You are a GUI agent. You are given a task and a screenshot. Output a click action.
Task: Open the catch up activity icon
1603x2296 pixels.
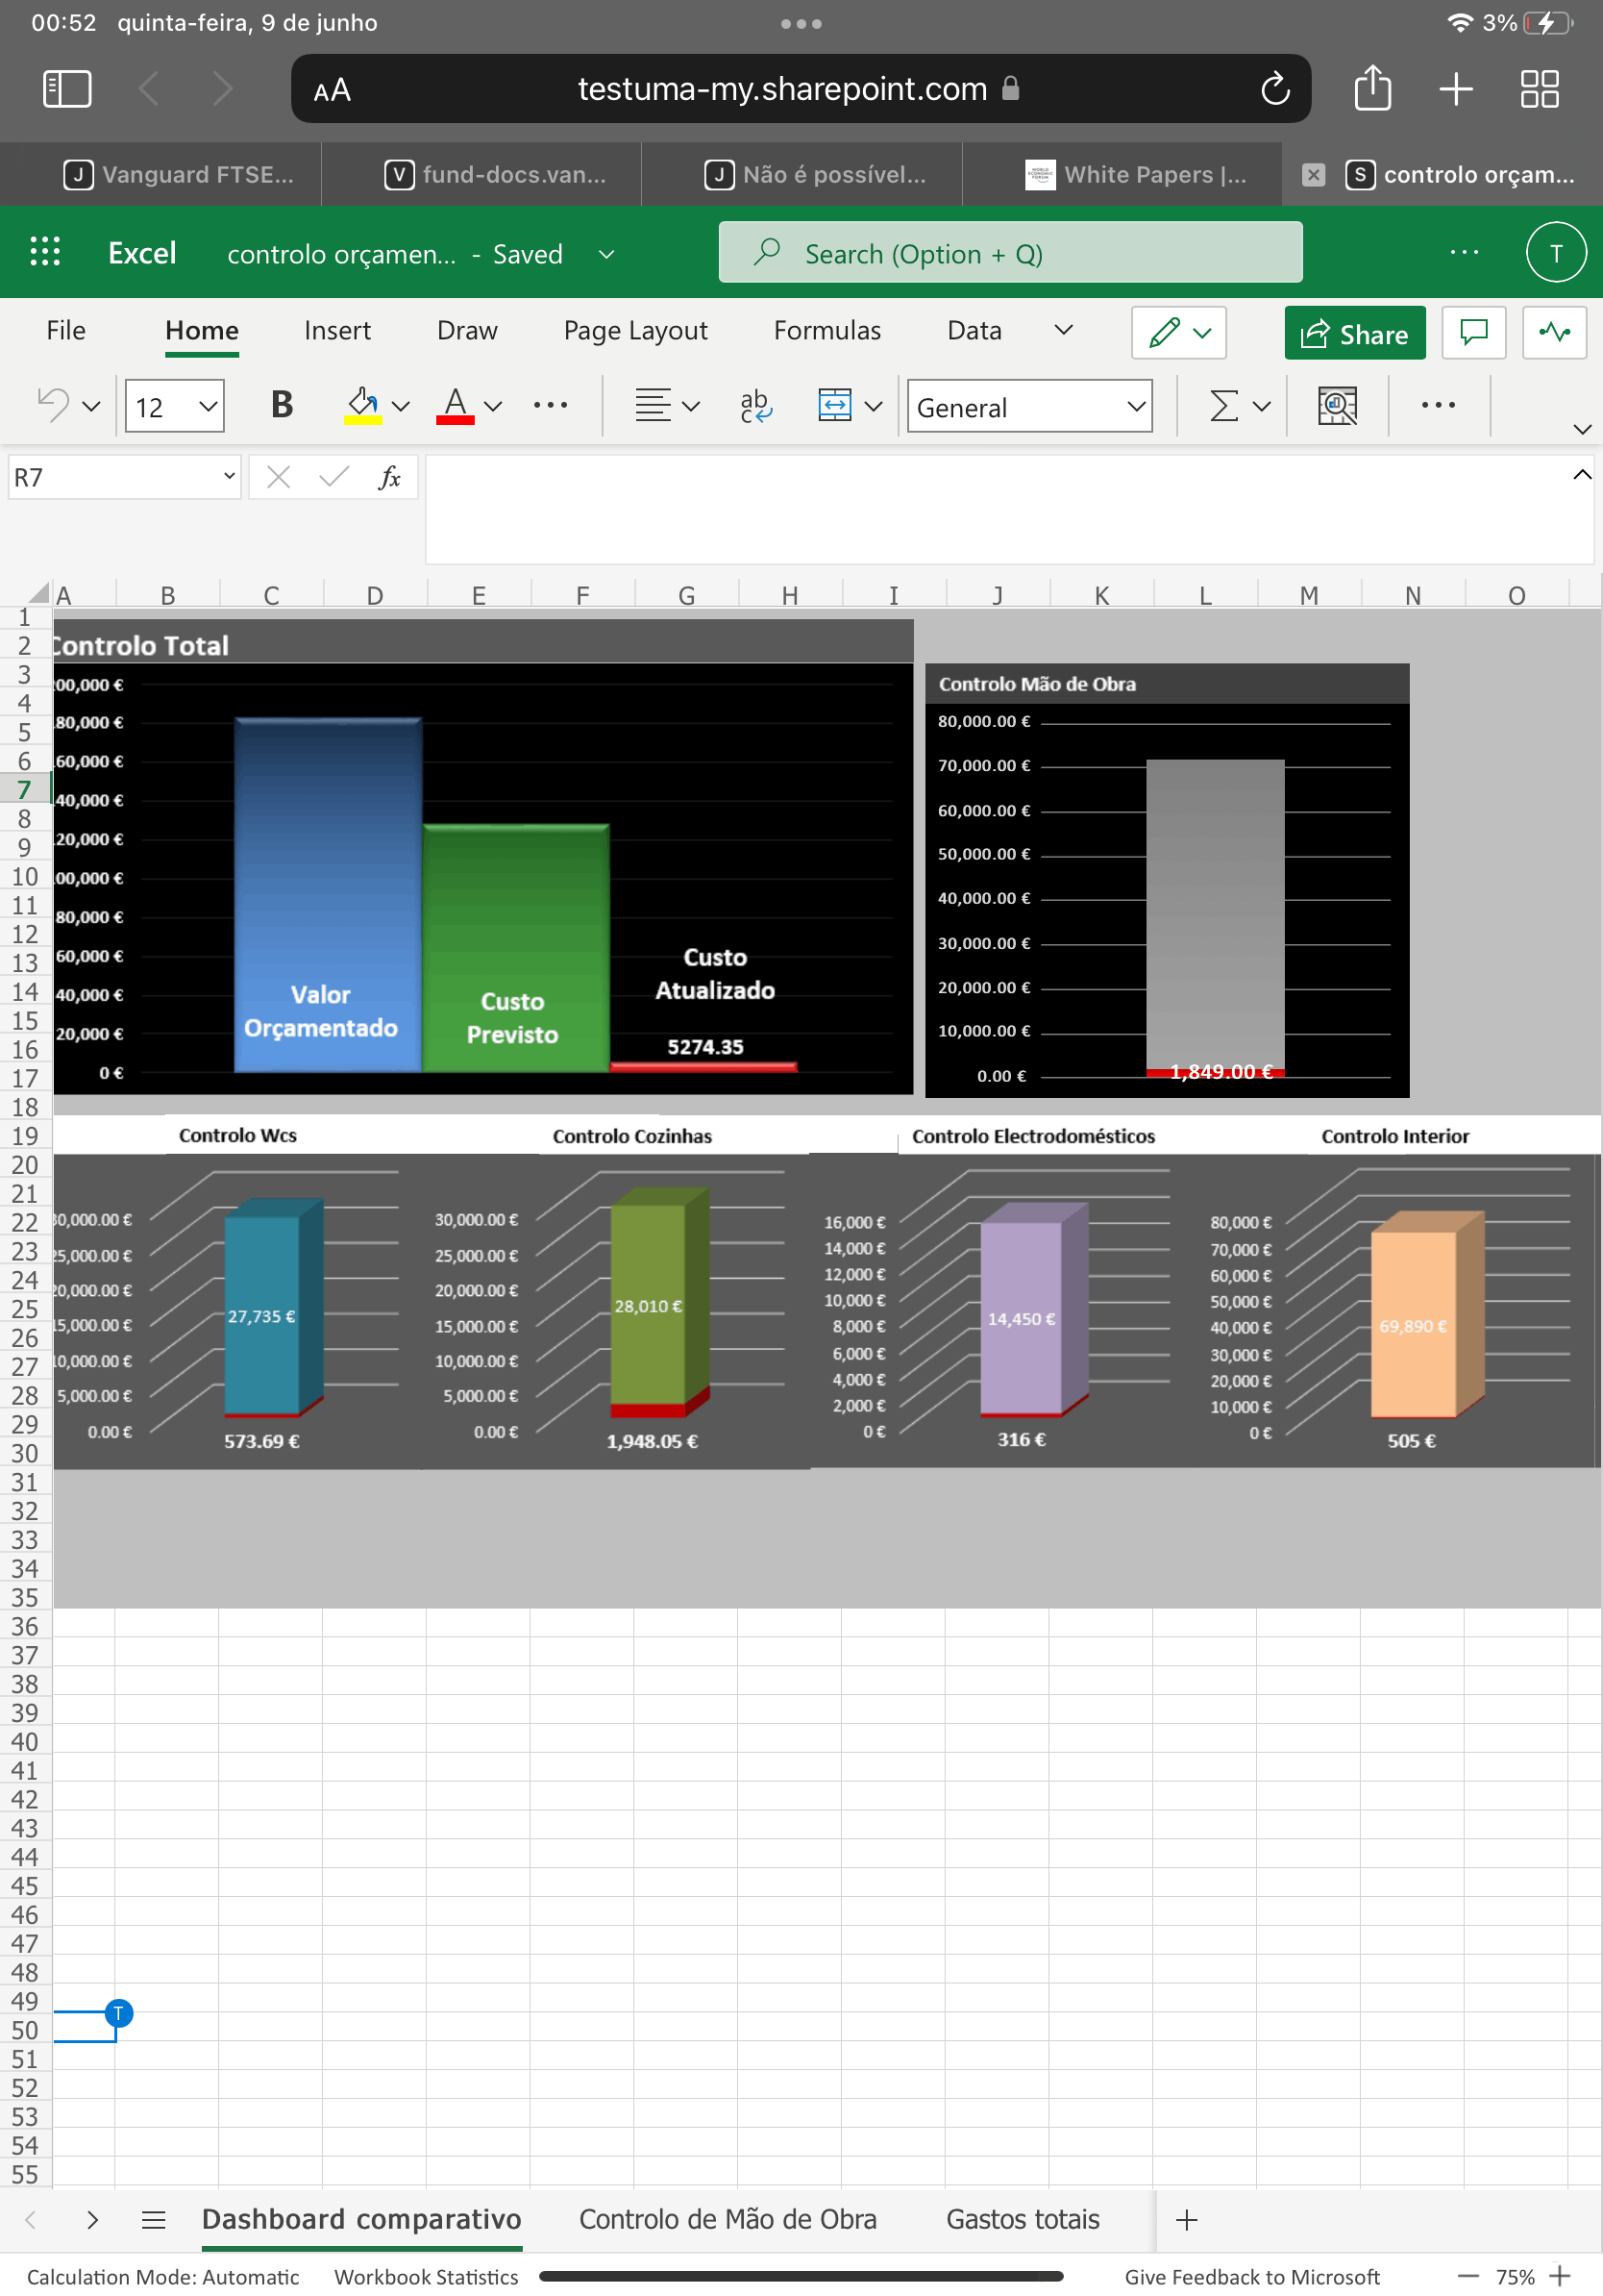click(x=1554, y=332)
